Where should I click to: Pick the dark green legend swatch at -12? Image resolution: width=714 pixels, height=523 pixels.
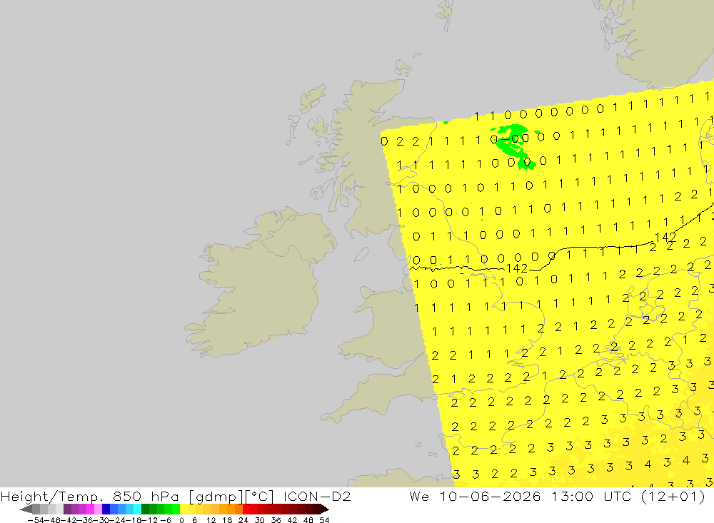tap(145, 509)
